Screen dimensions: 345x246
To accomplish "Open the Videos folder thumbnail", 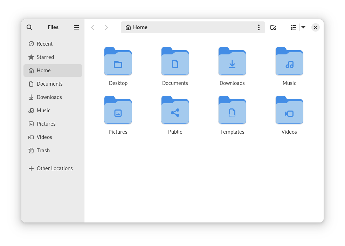I will click(289, 110).
